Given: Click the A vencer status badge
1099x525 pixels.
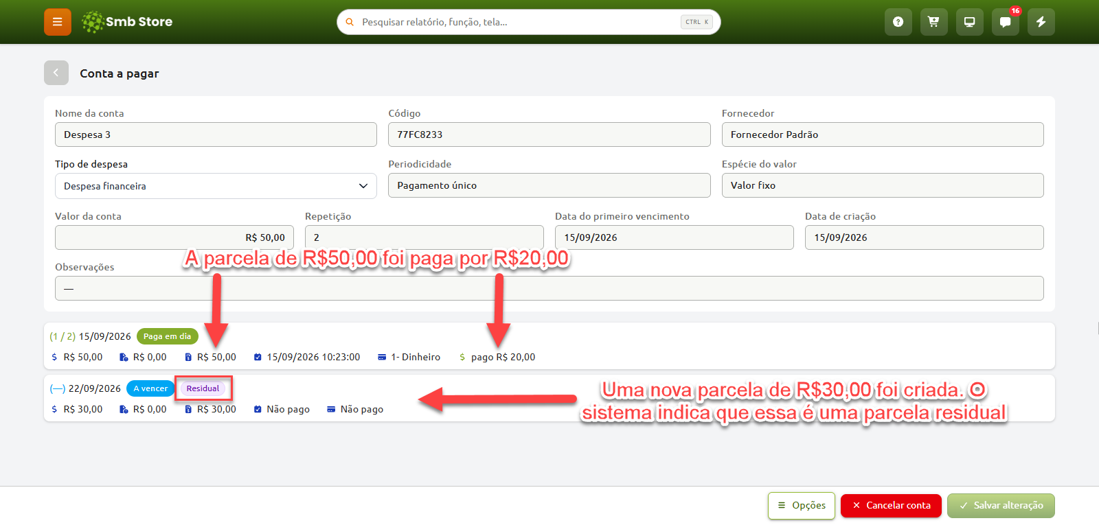Looking at the screenshot, I should pos(150,388).
